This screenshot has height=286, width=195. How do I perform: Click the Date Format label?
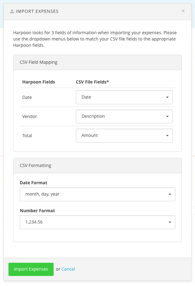click(x=34, y=183)
